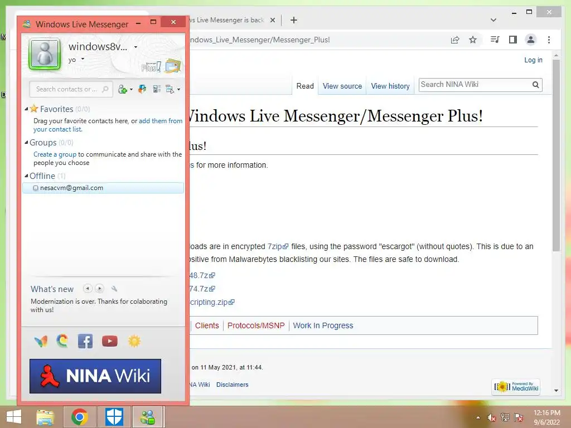Select the 'Live Messenger is back' Chrome tab
The width and height of the screenshot is (571, 428).
(x=234, y=20)
